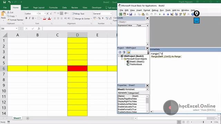Open the VBA Run menu

pos(162,10)
